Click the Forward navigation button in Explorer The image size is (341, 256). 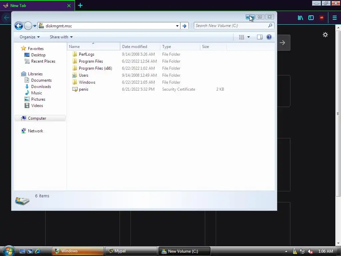28,26
